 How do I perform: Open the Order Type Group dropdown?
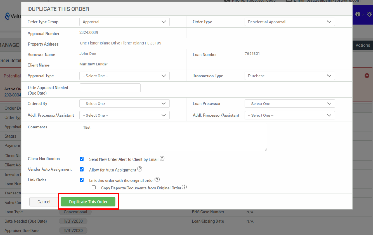124,22
